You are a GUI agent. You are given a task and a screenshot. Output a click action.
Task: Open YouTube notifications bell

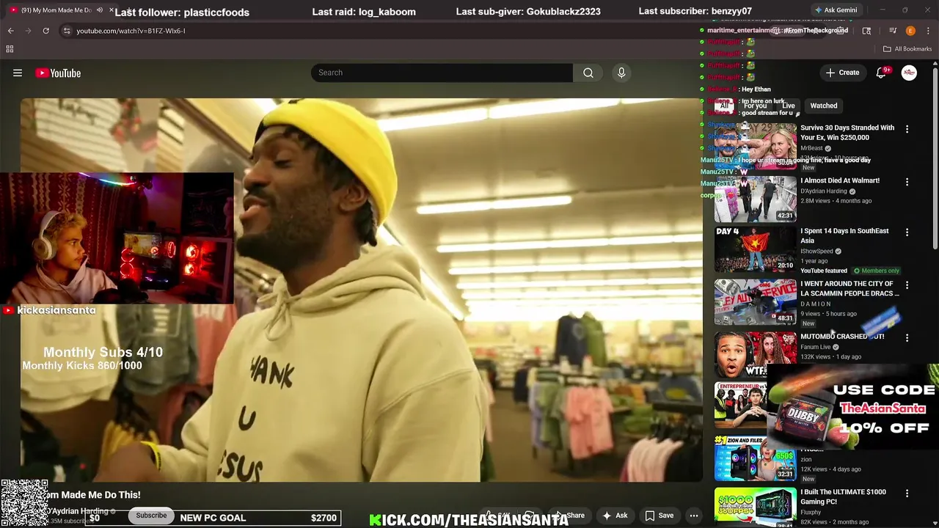click(881, 73)
